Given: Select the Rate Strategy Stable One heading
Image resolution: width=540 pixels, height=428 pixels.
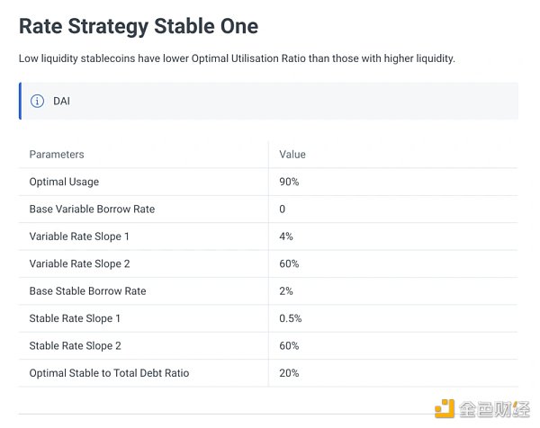Looking at the screenshot, I should [x=139, y=27].
